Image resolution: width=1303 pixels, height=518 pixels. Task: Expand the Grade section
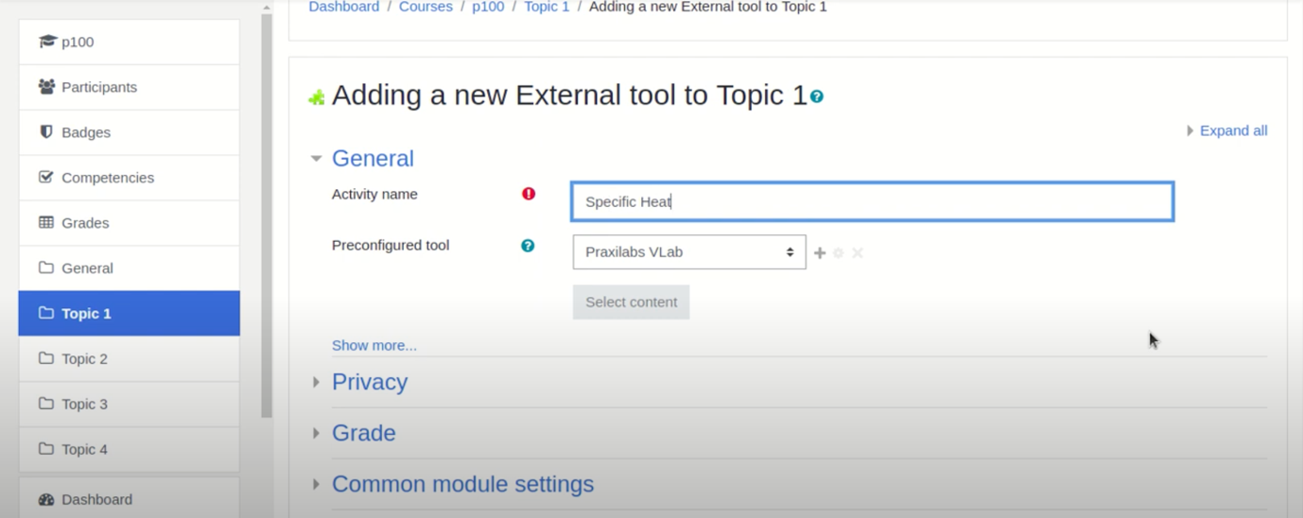[x=364, y=433]
